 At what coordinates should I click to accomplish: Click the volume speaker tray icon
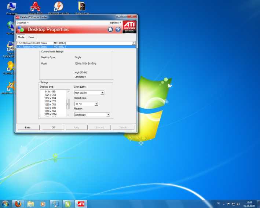click(238, 204)
